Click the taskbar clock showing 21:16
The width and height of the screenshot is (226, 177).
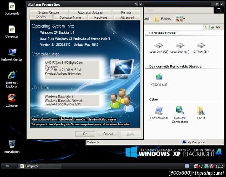[220, 166]
